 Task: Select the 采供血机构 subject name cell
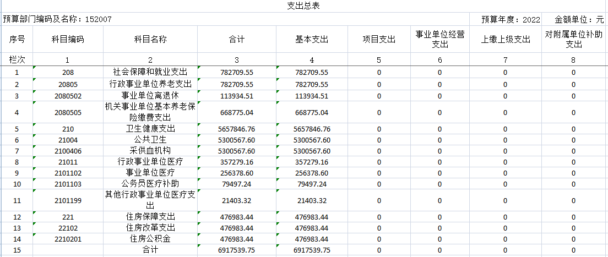150,151
